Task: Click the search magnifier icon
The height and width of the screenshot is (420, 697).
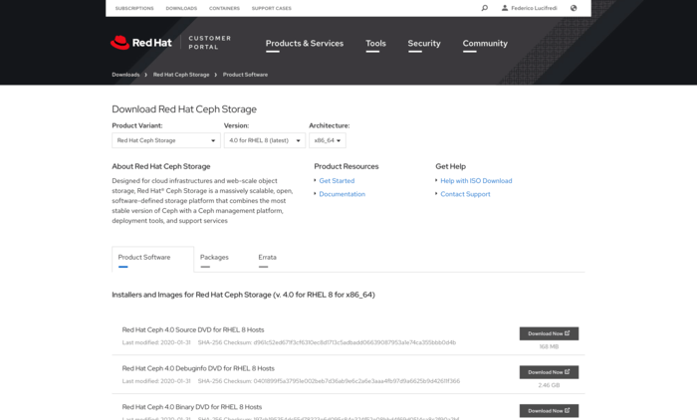Action: point(485,8)
